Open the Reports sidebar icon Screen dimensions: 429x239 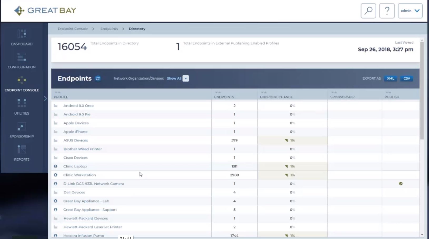pyautogui.click(x=22, y=149)
